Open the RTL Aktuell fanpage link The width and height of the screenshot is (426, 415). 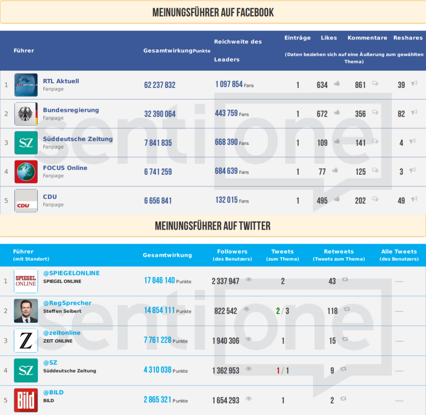[61, 81]
